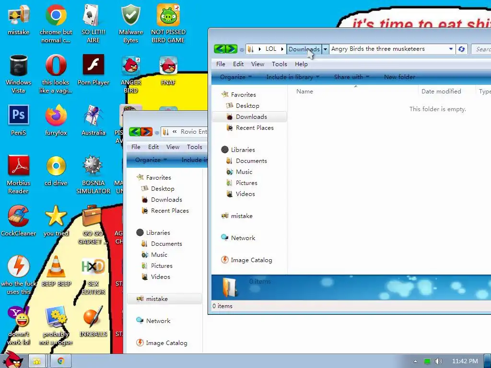Image resolution: width=491 pixels, height=368 pixels.
Task: Open the 'SO LIT!!! AIRE' solitaire icon
Action: 93,23
